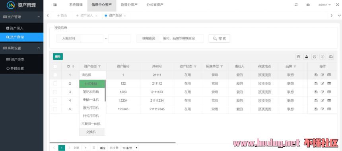
Task: Check the checkbox for row ID 2
Action: coord(55,83)
